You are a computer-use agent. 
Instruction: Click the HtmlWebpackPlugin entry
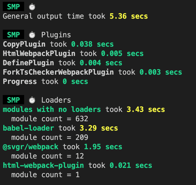pyautogui.click(x=39, y=54)
